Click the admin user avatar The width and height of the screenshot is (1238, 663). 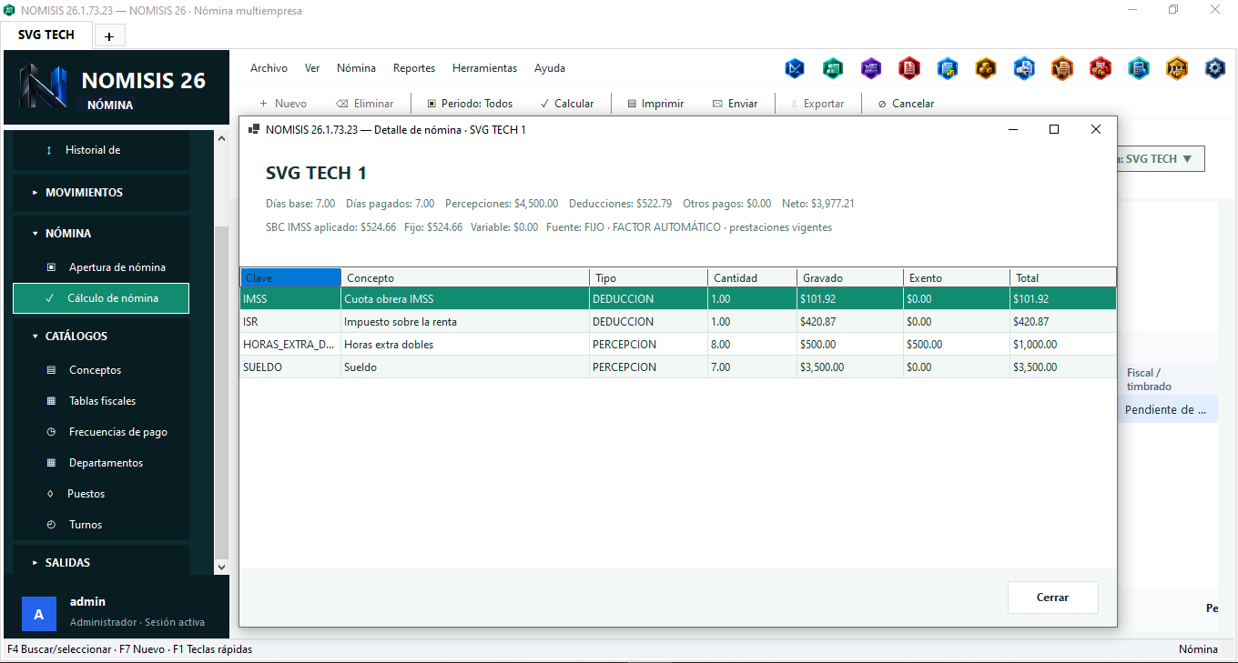coord(38,614)
